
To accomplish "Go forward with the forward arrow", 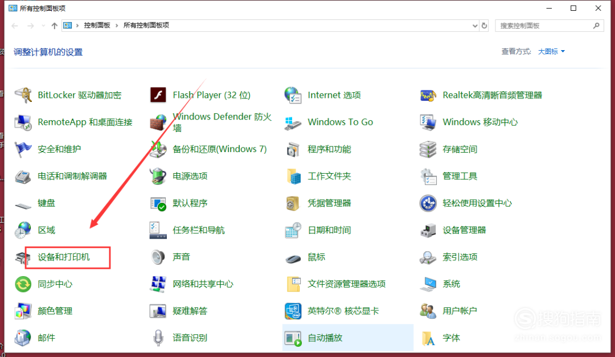I will (x=31, y=26).
